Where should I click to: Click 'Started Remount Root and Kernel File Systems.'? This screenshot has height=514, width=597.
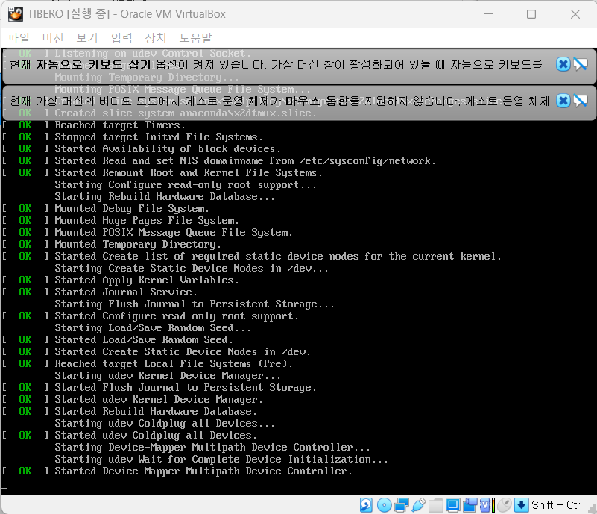(189, 173)
